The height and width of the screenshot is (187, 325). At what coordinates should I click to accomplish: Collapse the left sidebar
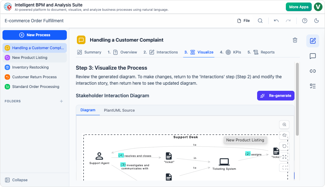coord(16,180)
